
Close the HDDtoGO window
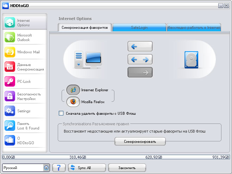point(226,6)
